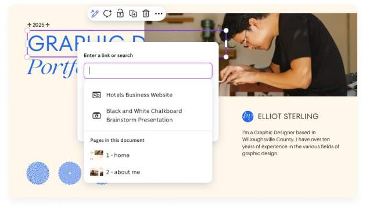Select the ELLIOT STERLING name text
Image resolution: width=366 pixels, height=211 pixels.
(x=288, y=116)
